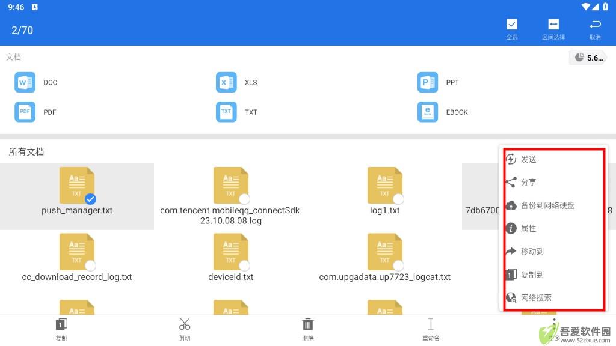616x346 pixels.
Task: Open the TXT category icon
Action: [x=226, y=112]
